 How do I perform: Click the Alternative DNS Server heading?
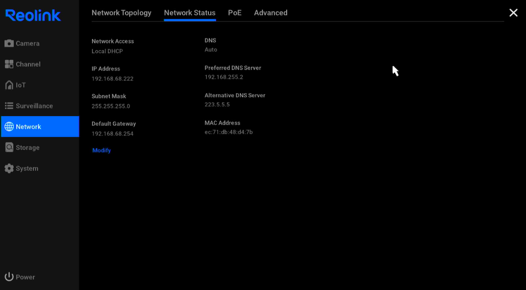[235, 95]
